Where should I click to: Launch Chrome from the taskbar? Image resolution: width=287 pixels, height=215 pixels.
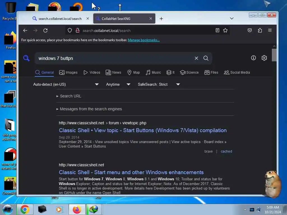[x=25, y=209]
